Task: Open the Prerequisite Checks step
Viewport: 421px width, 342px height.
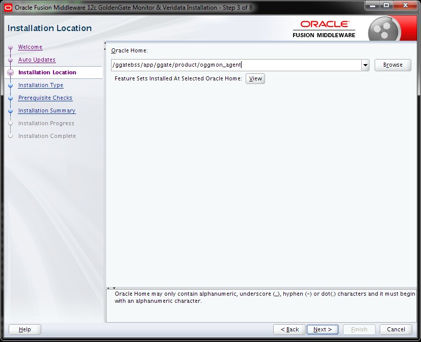Action: click(x=45, y=98)
